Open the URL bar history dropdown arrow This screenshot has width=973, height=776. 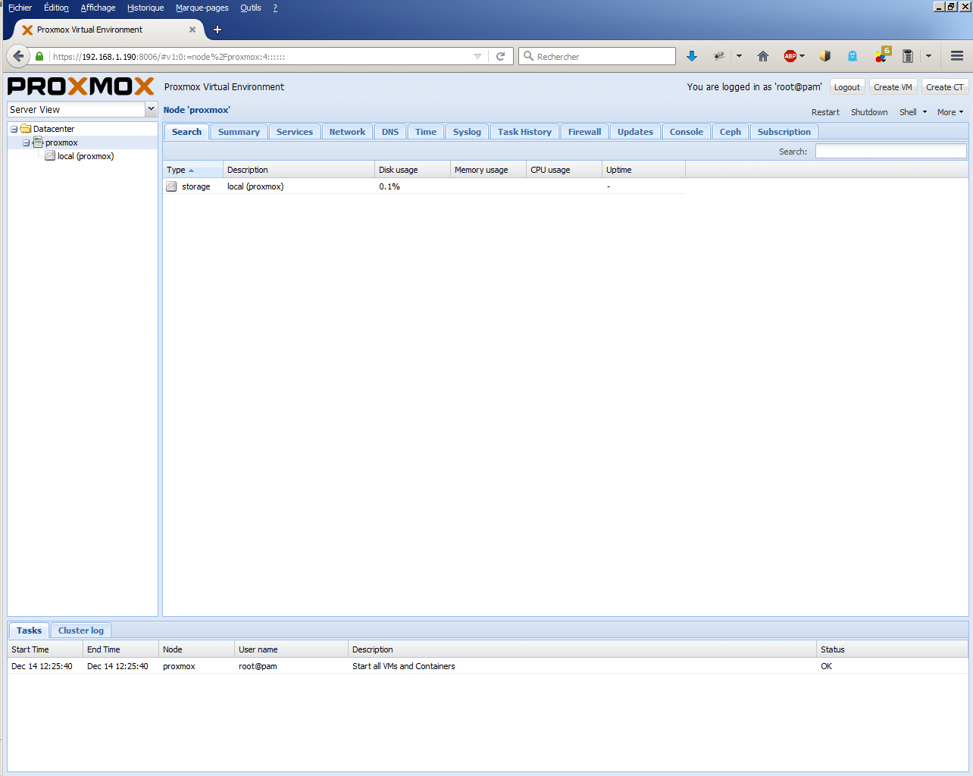(477, 56)
